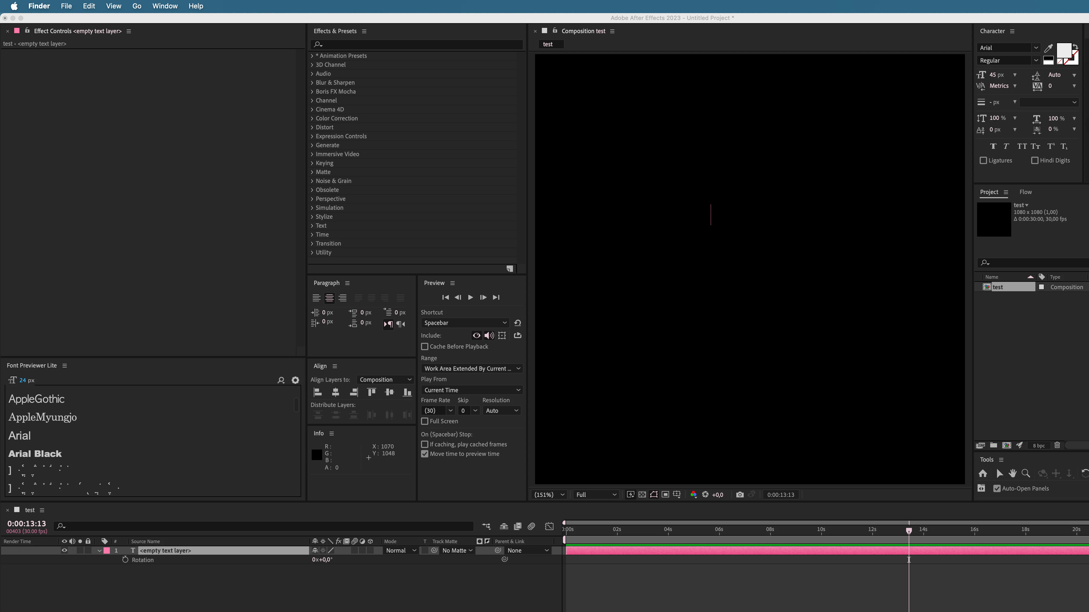This screenshot has height=612, width=1089.
Task: Enable Cache Before Playback checkbox
Action: point(425,346)
